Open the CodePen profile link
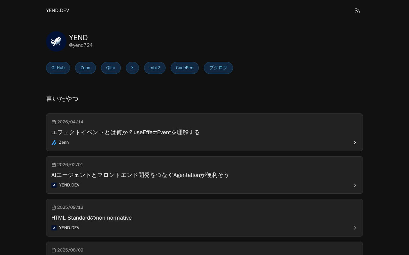 [184, 68]
